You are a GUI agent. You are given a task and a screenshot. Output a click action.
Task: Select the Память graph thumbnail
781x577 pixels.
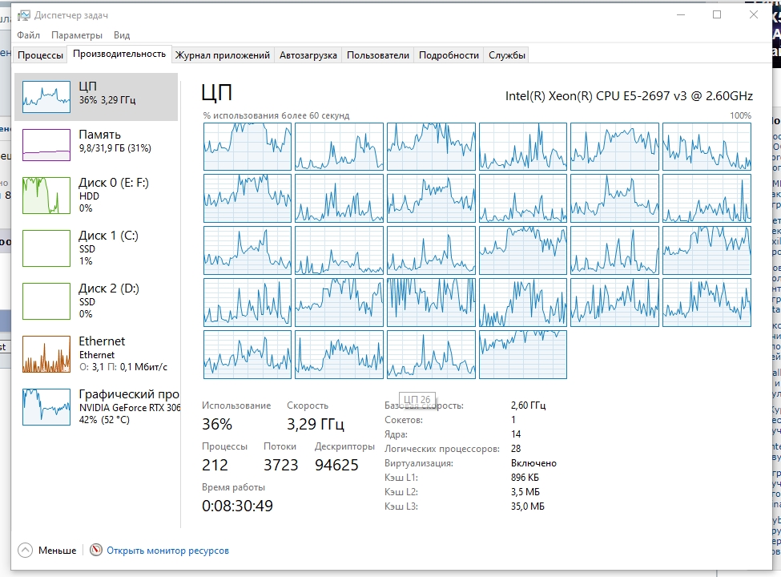[46, 145]
